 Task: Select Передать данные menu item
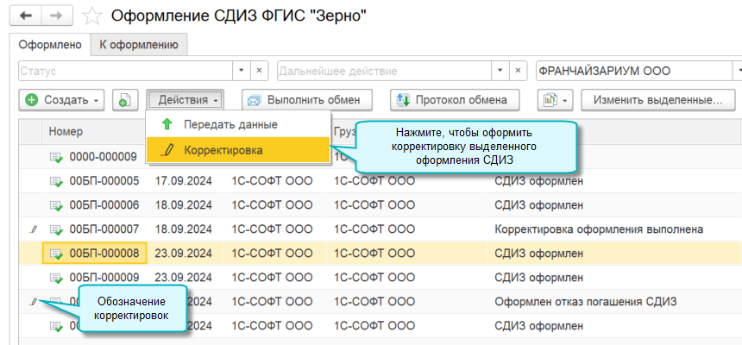(230, 124)
